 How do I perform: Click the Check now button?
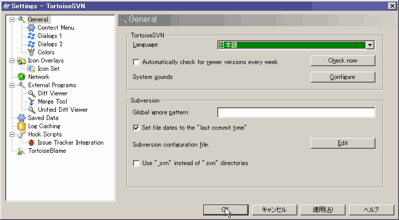(x=343, y=61)
